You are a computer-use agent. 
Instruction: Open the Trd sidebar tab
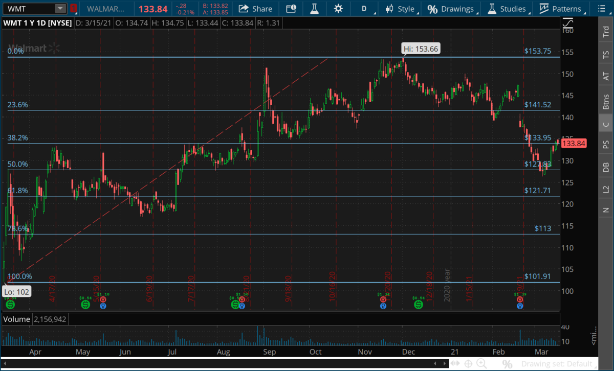pyautogui.click(x=606, y=31)
